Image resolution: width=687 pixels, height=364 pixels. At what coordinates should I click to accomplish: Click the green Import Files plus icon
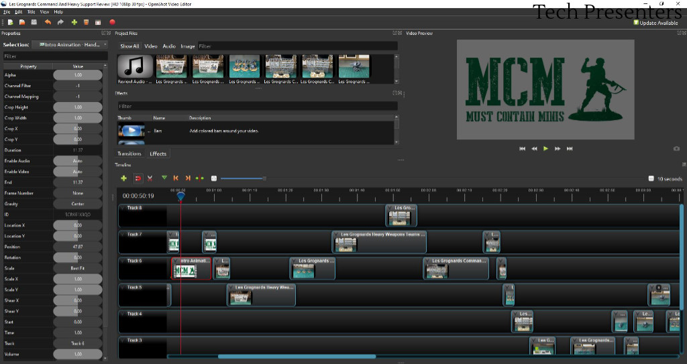pyautogui.click(x=74, y=22)
